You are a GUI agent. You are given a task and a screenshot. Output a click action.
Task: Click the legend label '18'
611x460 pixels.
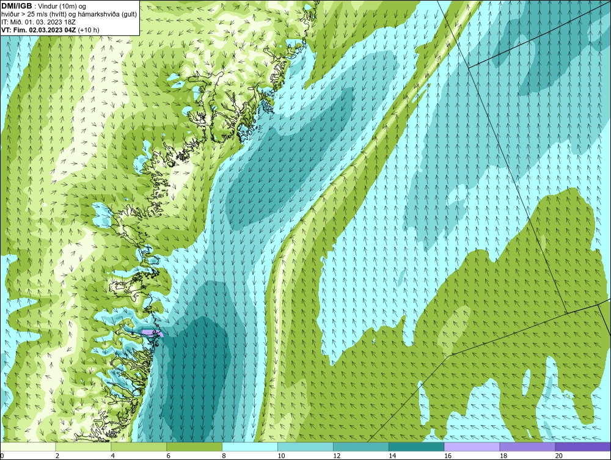coord(503,456)
